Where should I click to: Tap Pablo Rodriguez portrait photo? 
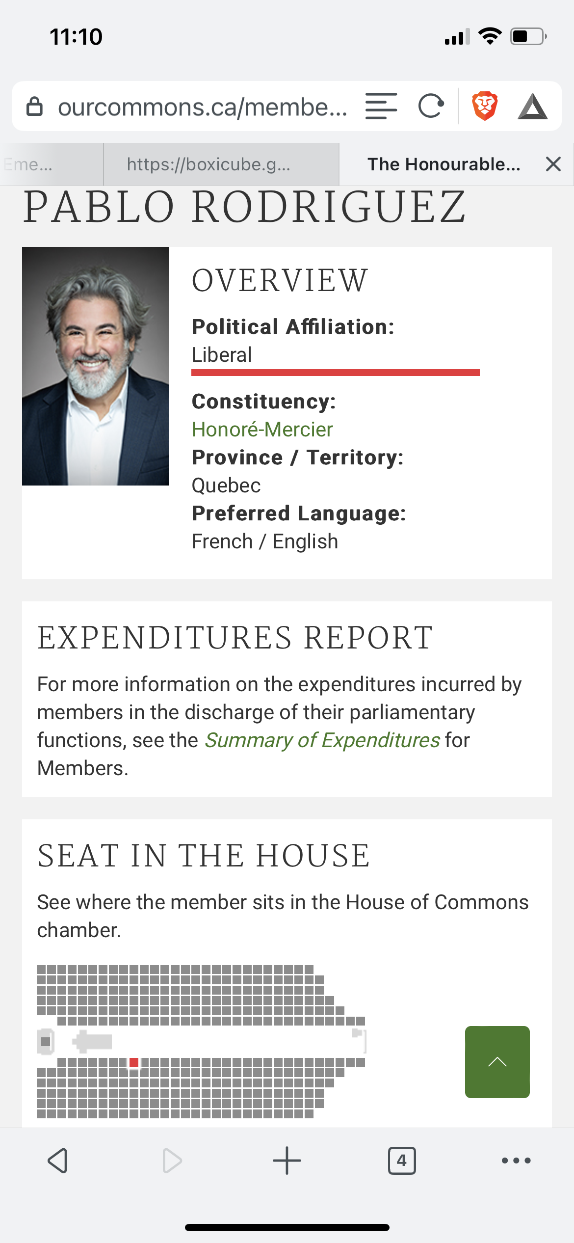(96, 366)
